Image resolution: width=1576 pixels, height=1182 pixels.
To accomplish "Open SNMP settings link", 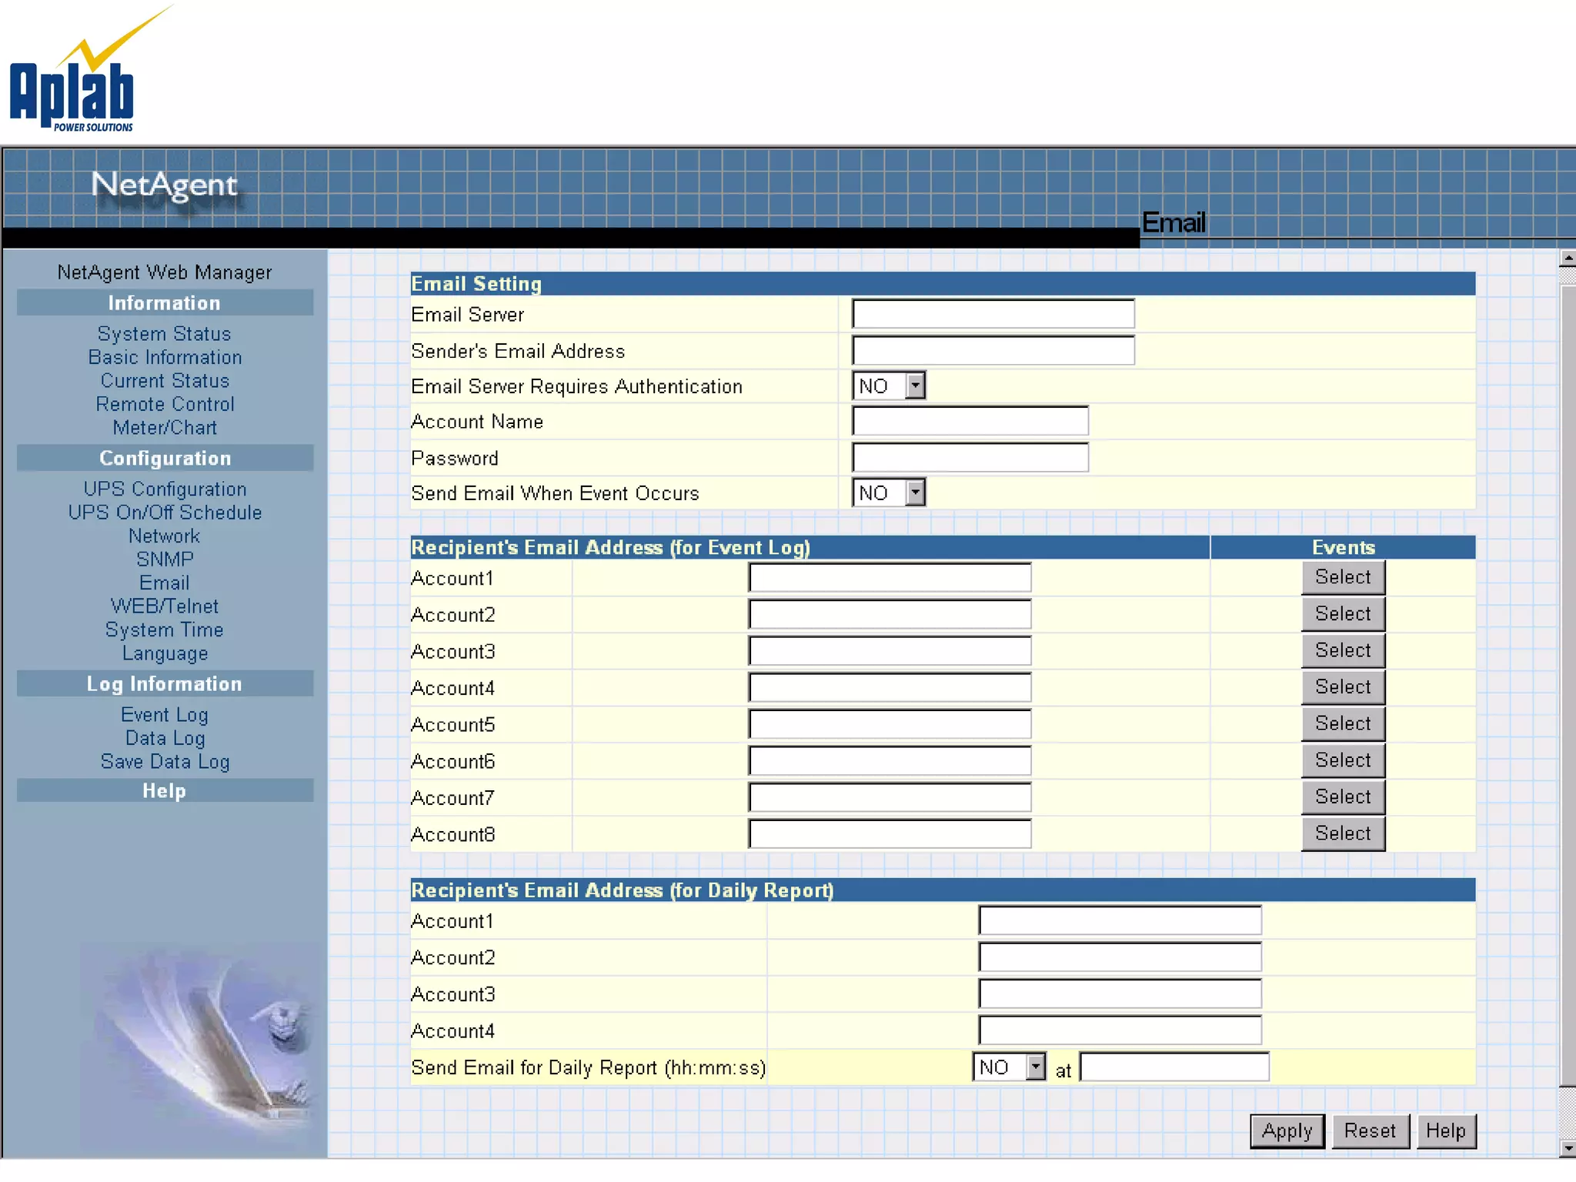I will (165, 559).
